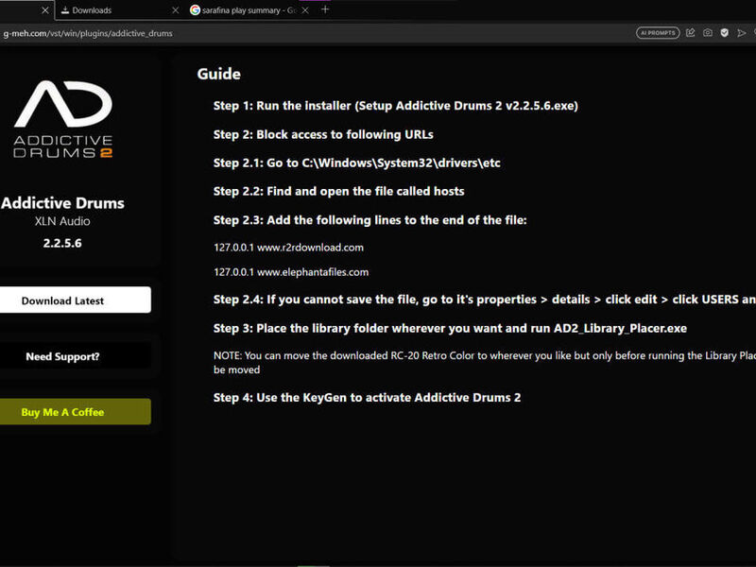756x567 pixels.
Task: Take a snapshot with the camera icon
Action: coord(708,32)
